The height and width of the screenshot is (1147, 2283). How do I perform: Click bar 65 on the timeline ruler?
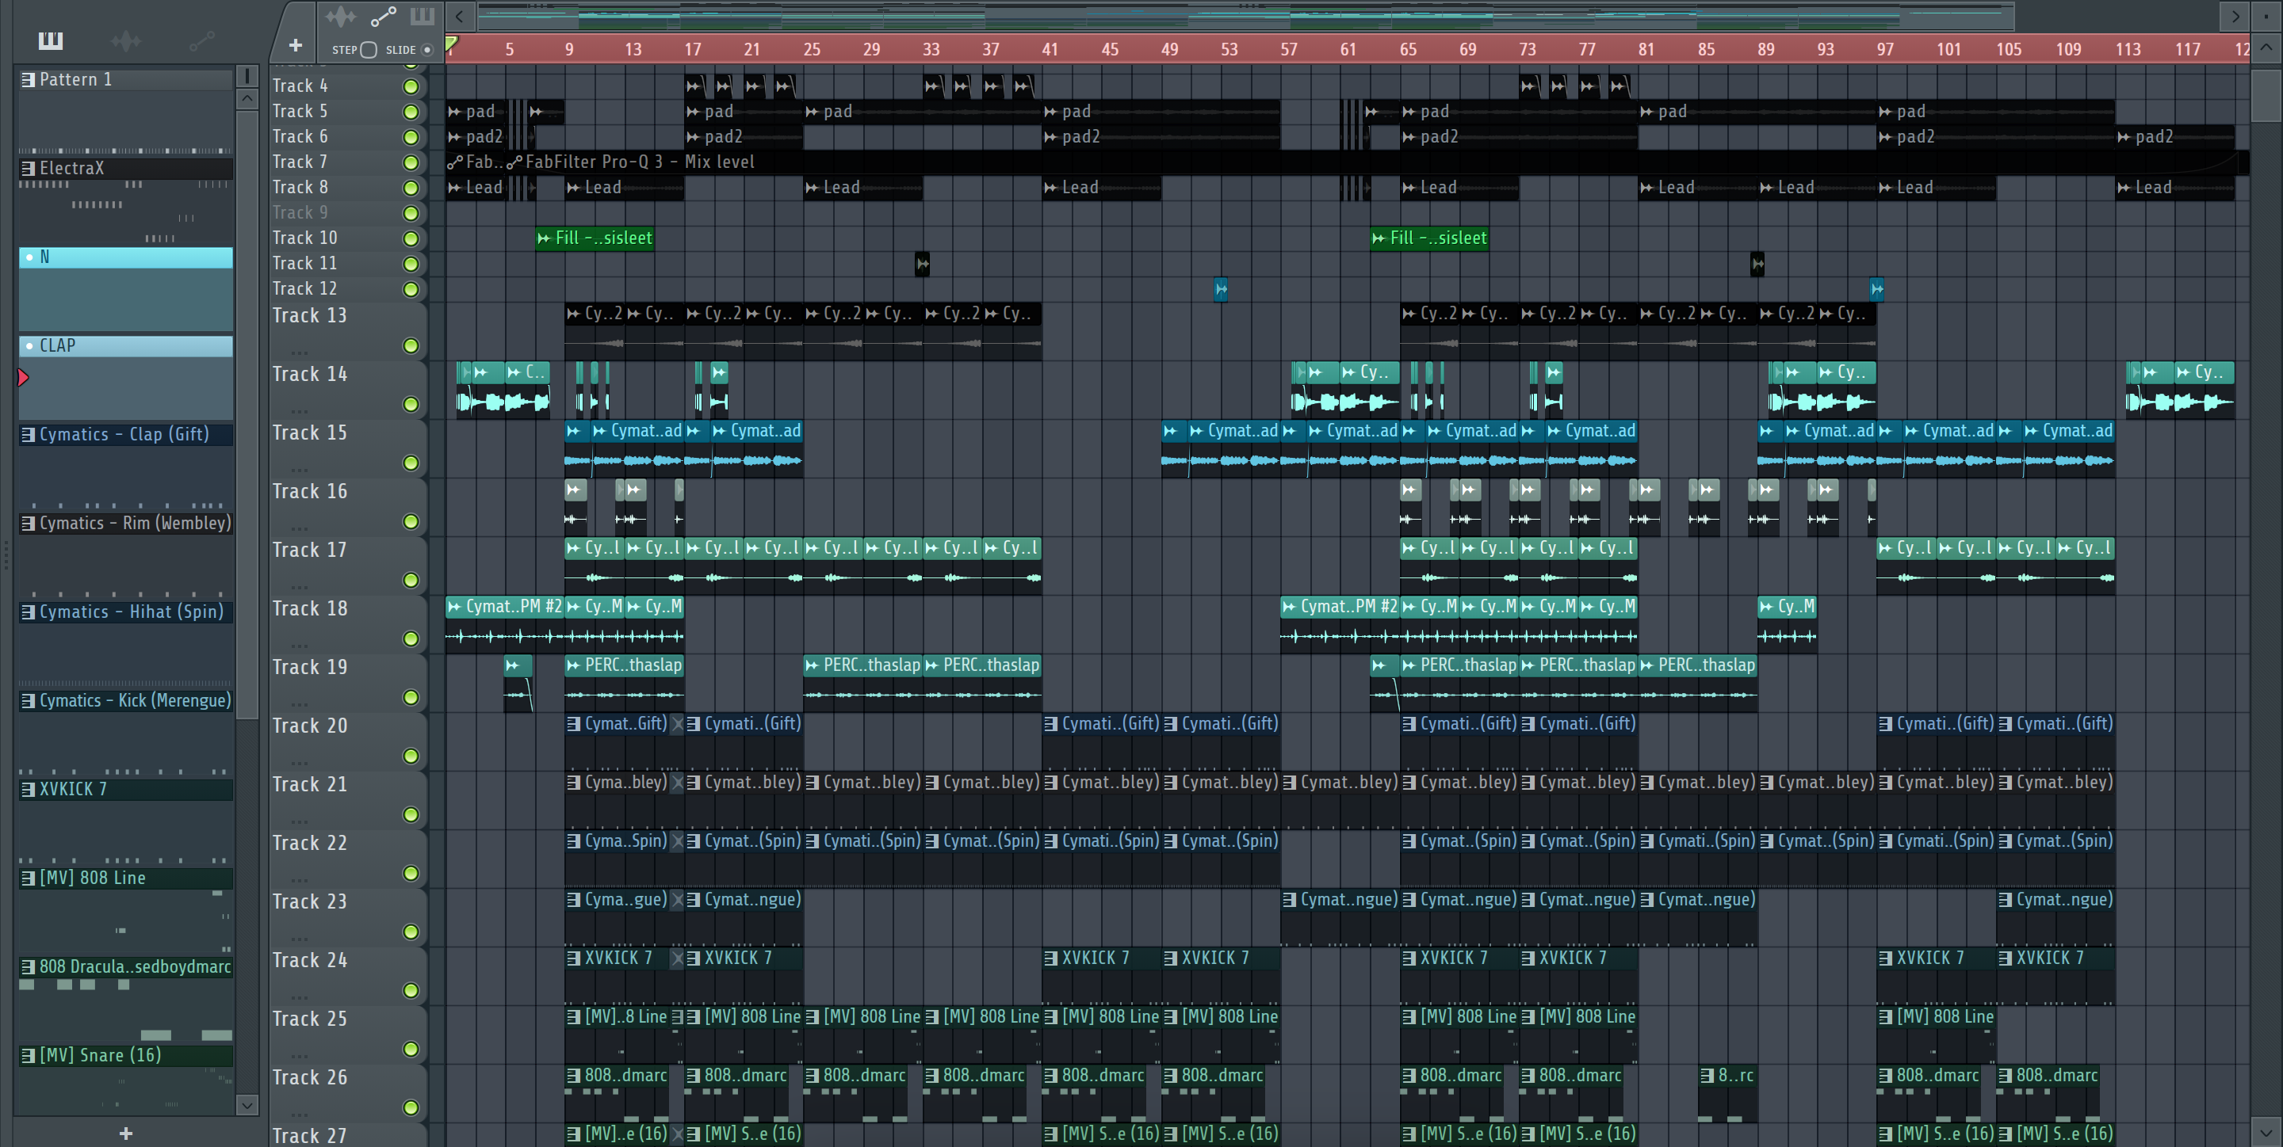[x=1407, y=50]
